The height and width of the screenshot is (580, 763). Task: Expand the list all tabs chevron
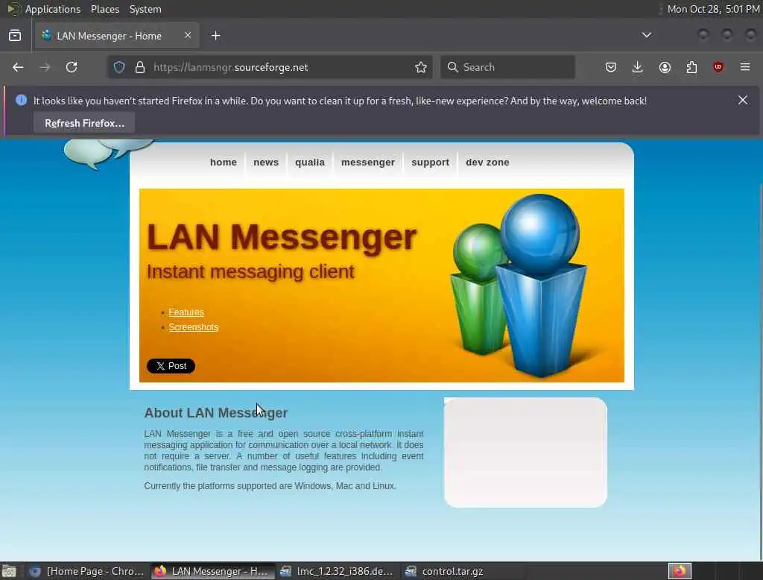pos(646,35)
